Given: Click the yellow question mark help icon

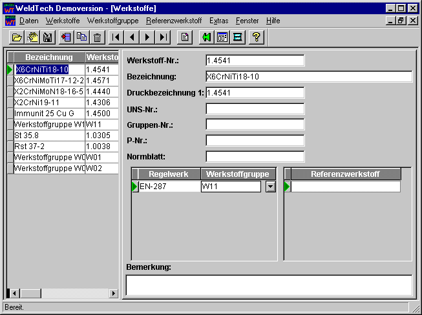Looking at the screenshot, I should point(256,37).
